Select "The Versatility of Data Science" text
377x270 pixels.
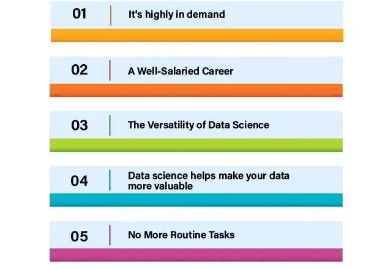(x=198, y=125)
